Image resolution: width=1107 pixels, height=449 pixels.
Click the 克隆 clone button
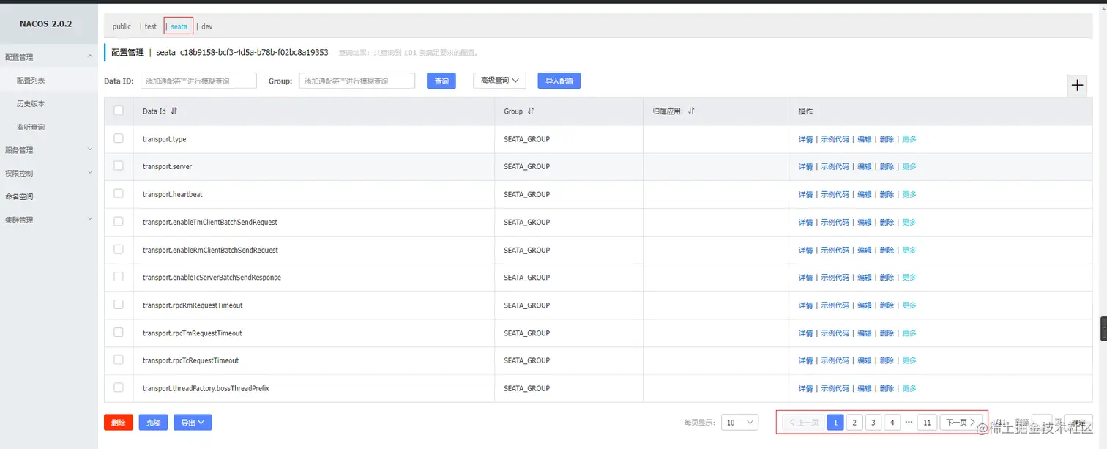(x=153, y=423)
